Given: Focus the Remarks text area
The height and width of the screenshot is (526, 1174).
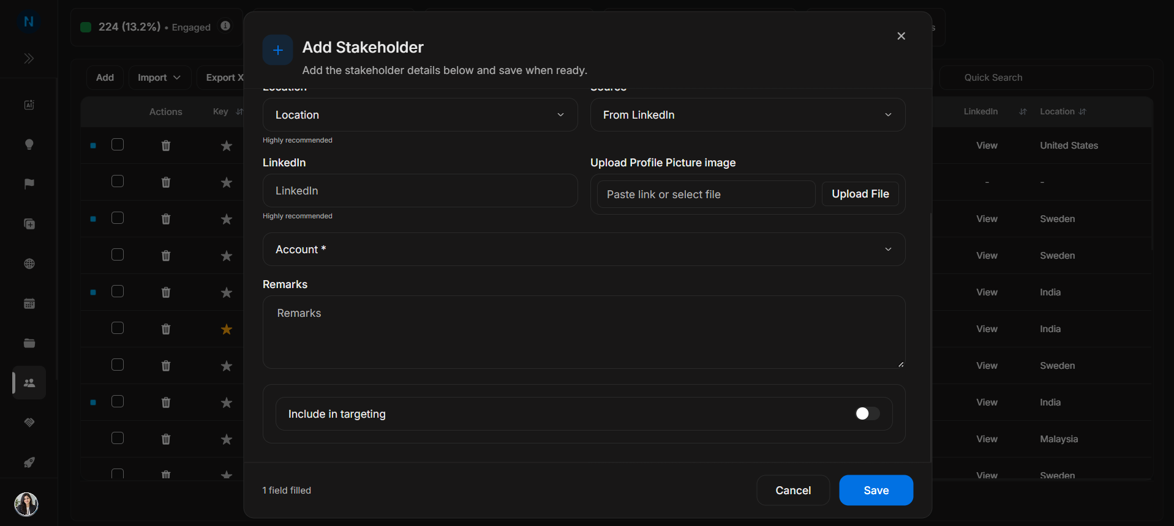Looking at the screenshot, I should coord(584,332).
